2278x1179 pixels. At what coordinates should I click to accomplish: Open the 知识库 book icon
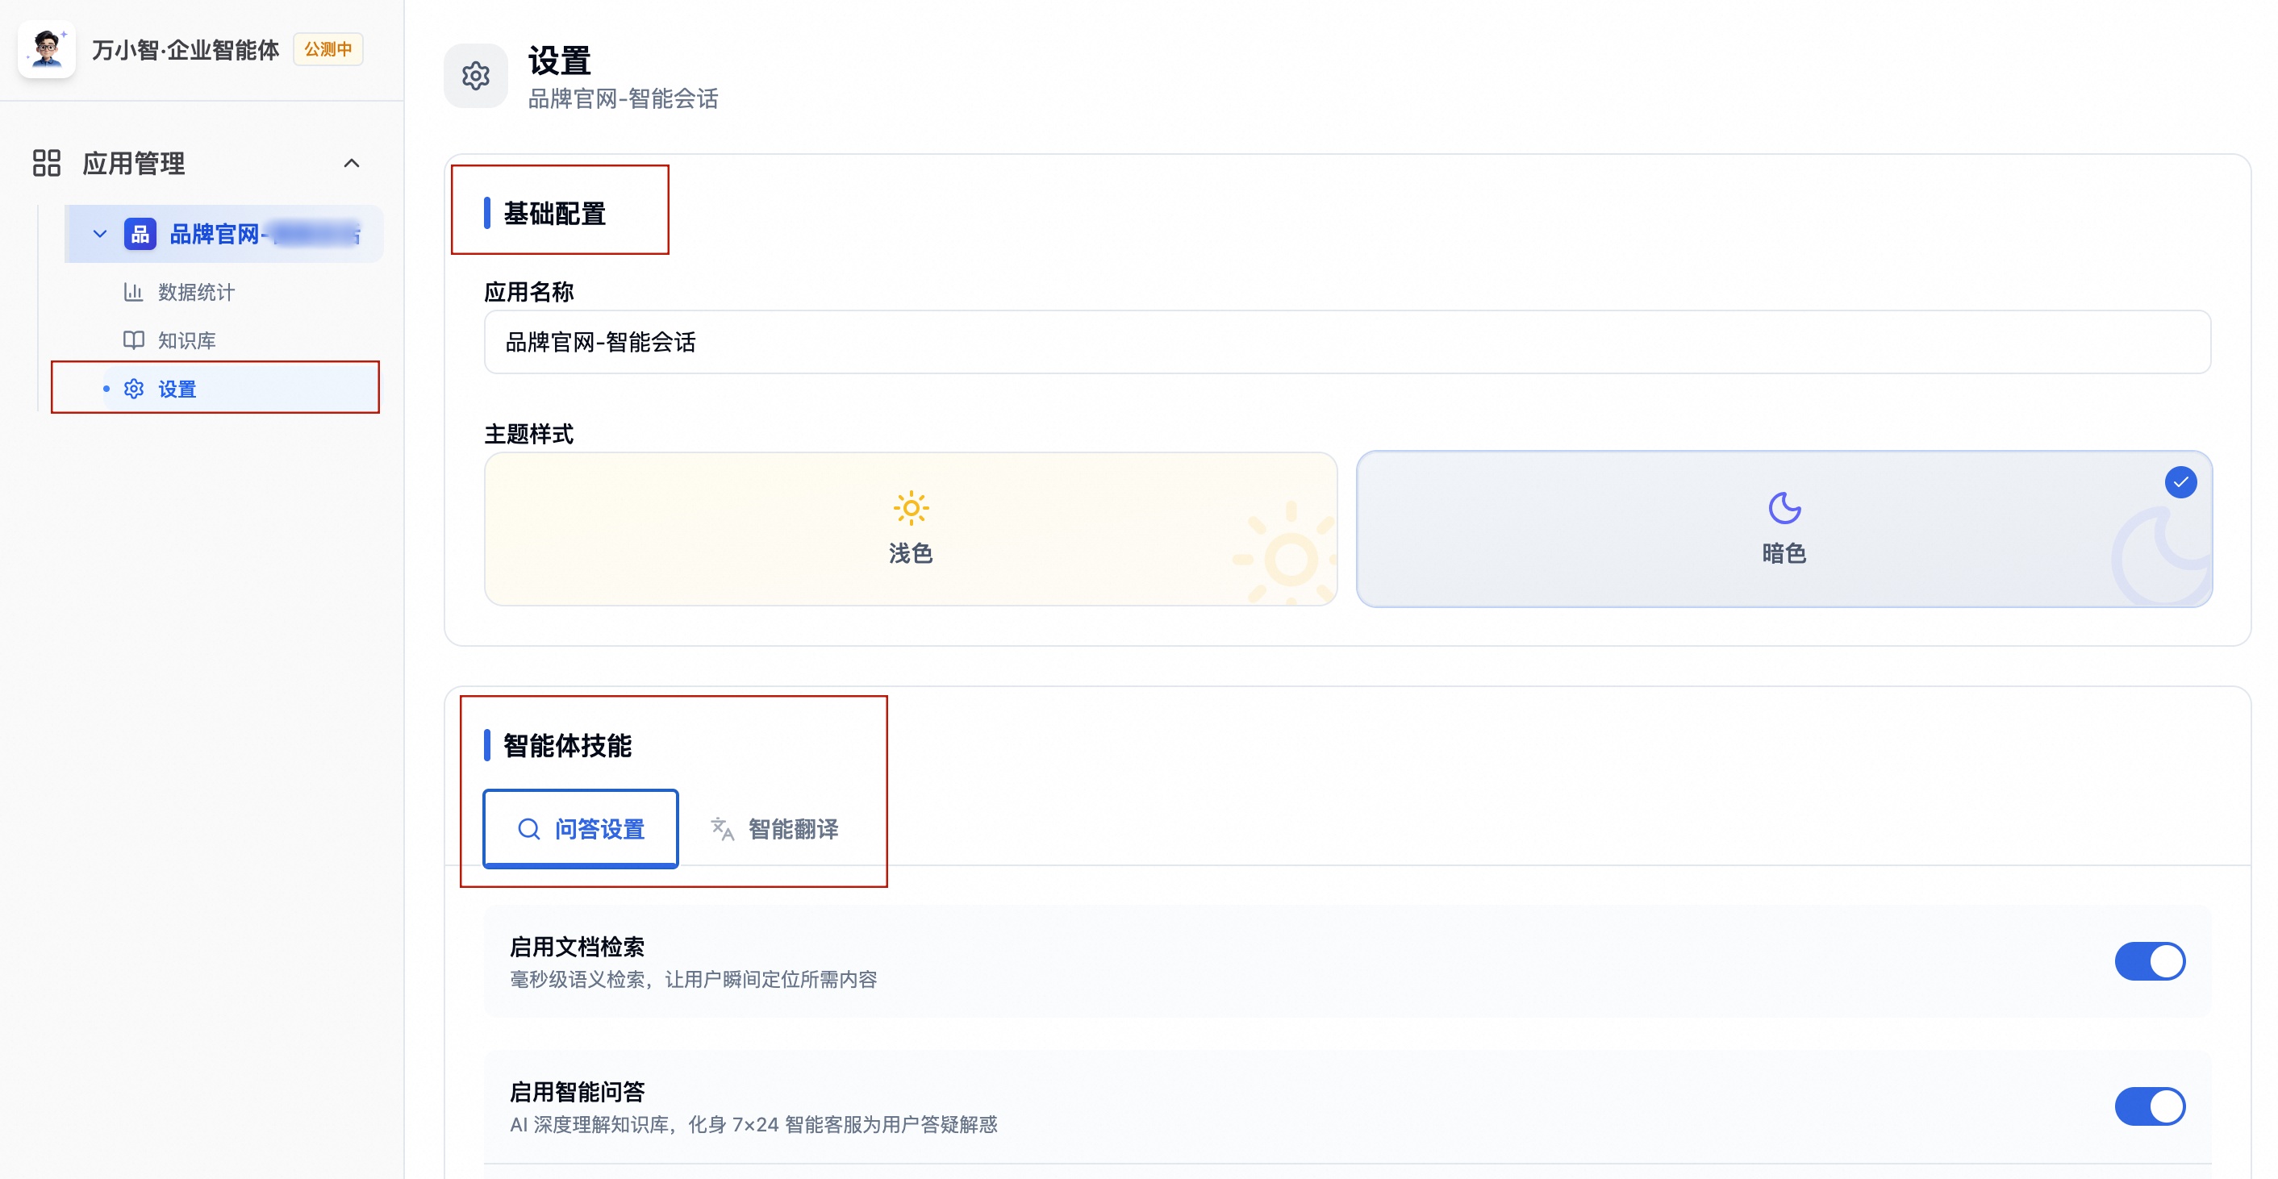(x=135, y=340)
